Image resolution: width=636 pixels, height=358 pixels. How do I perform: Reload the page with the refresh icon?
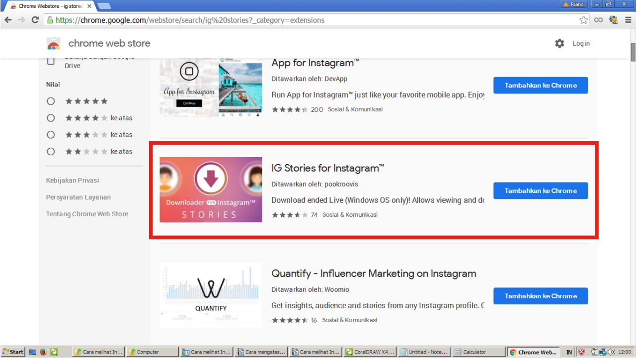(x=35, y=20)
